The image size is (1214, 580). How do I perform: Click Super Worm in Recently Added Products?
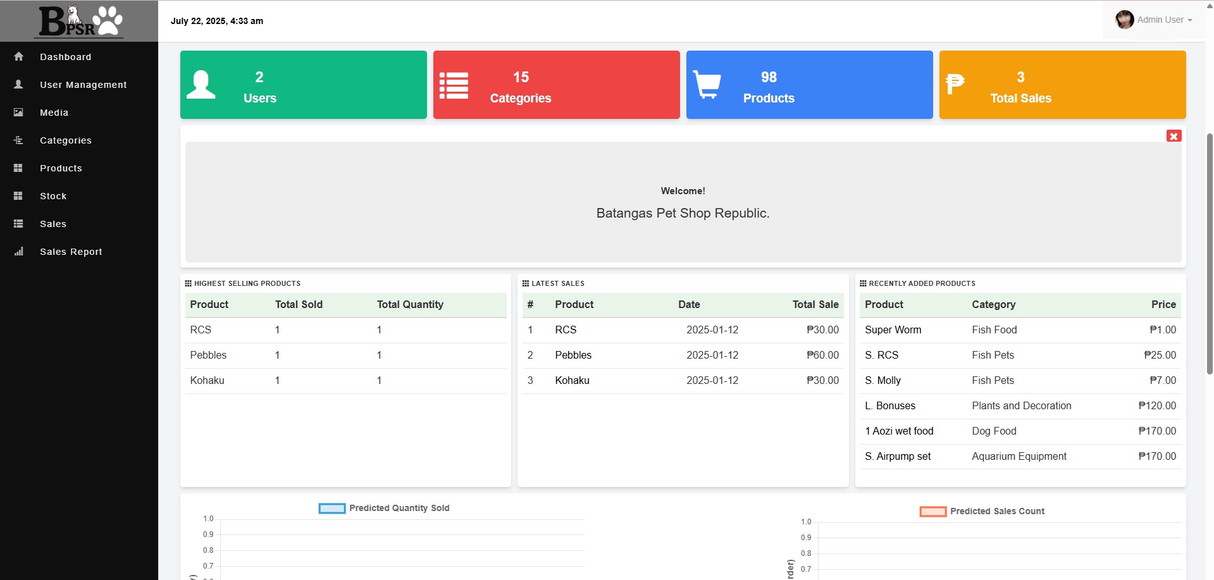893,330
